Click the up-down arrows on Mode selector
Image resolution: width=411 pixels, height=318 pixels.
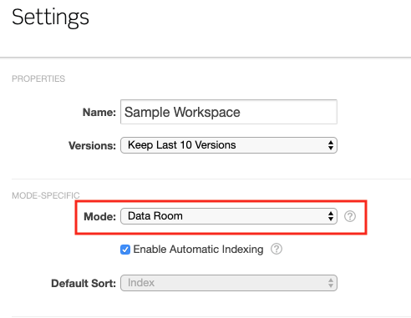331,216
